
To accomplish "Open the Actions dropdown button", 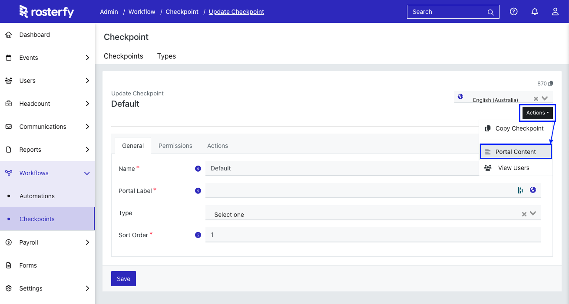I will tap(537, 113).
